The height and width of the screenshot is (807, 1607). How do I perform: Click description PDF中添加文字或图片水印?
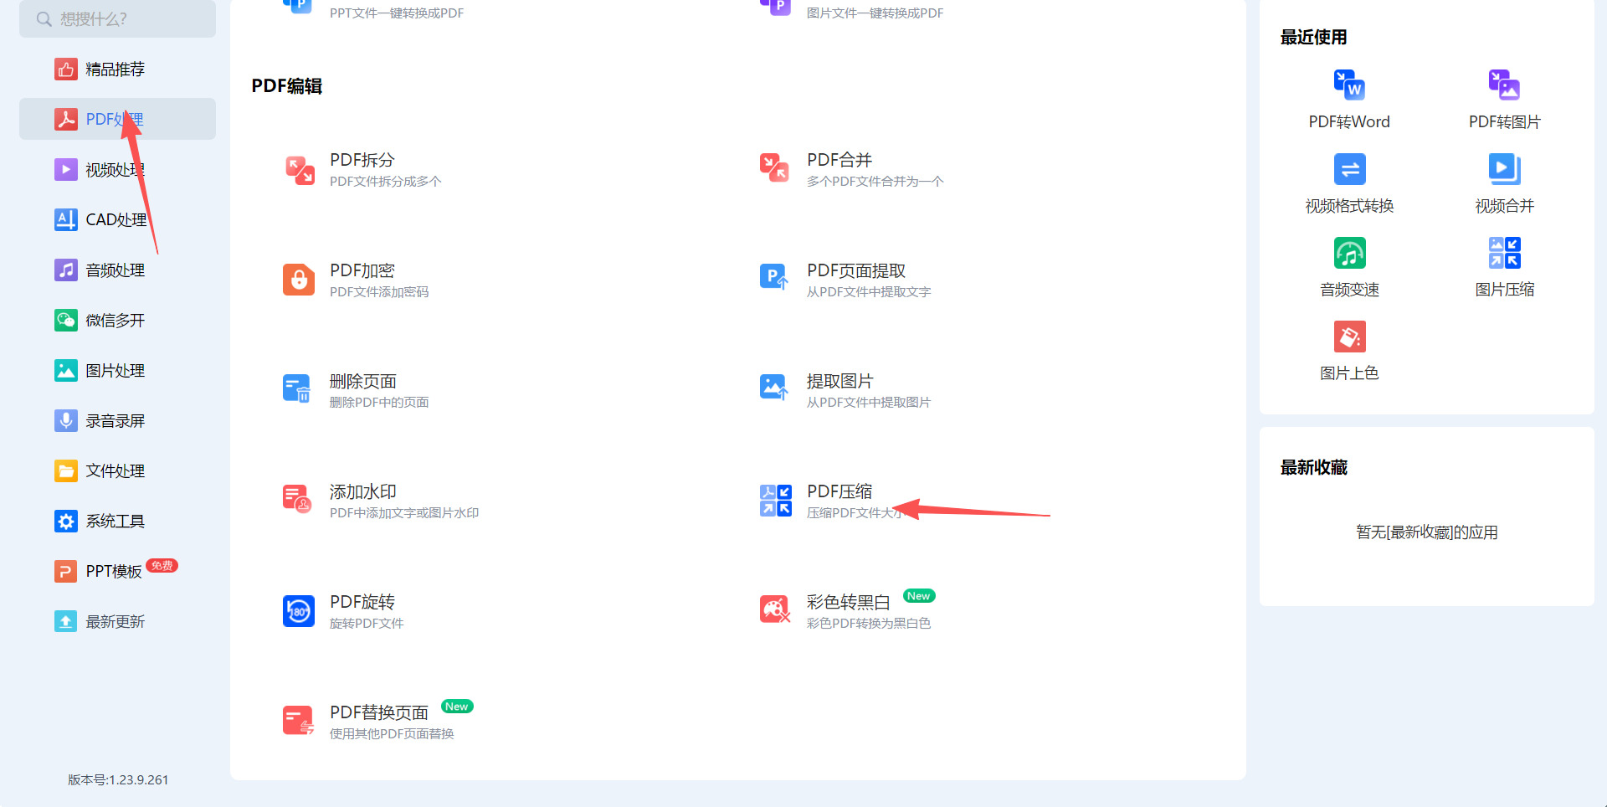404,513
